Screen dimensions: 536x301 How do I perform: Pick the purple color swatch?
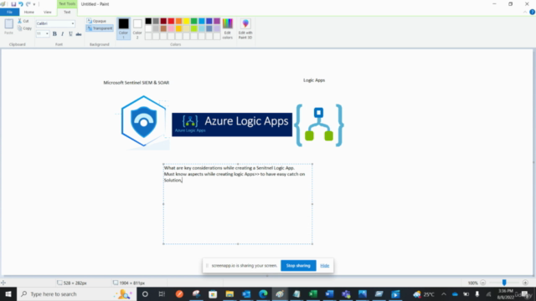point(217,21)
